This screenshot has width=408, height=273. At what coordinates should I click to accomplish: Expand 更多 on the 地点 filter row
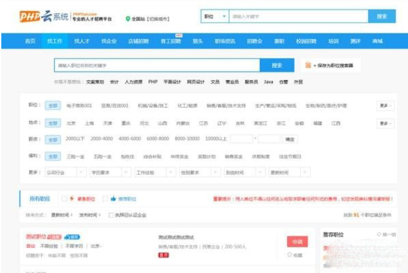(x=385, y=123)
